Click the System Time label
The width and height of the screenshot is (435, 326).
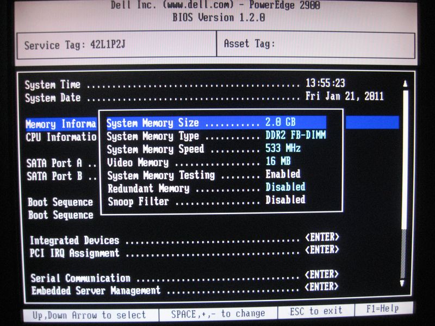pos(53,85)
